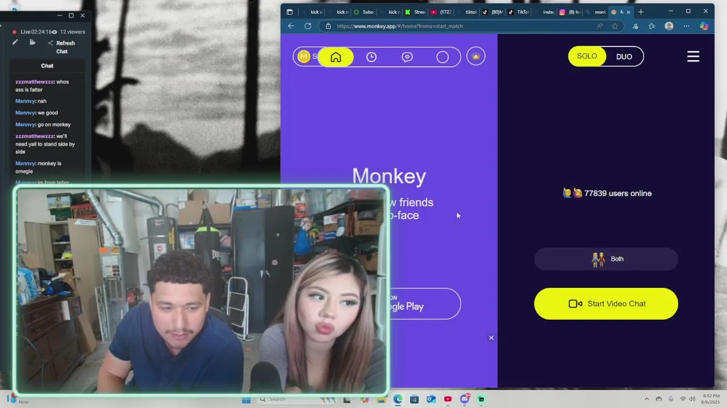Open the hamburger menu on Monkey

pyautogui.click(x=693, y=56)
